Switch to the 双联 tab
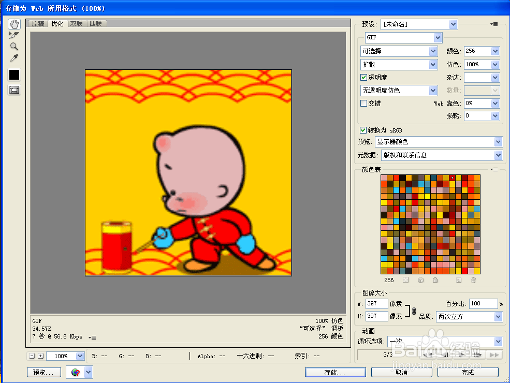 (76, 23)
